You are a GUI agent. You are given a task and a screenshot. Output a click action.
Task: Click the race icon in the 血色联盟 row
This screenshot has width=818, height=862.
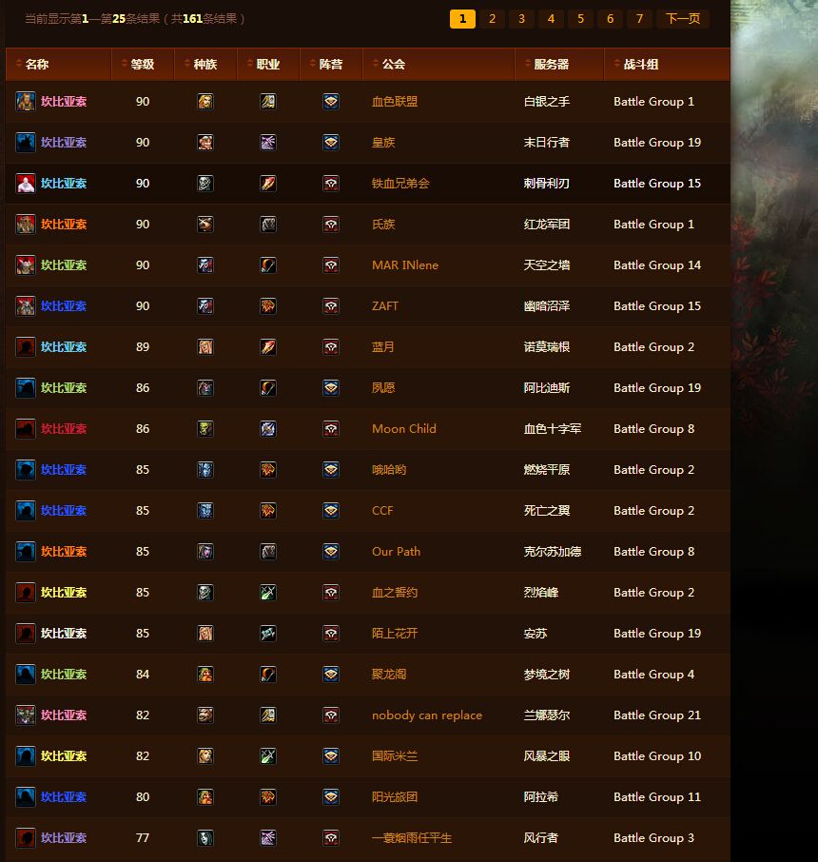[205, 102]
